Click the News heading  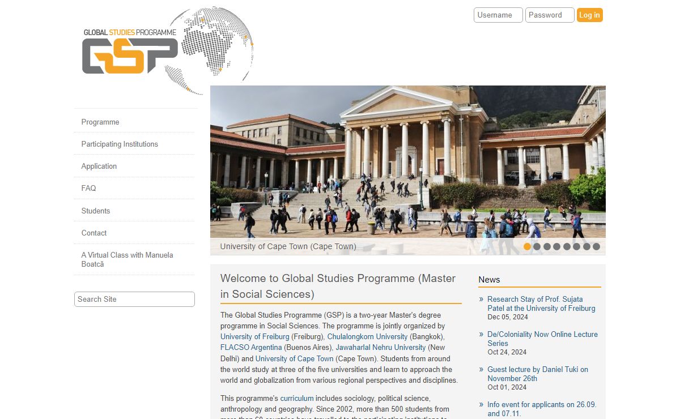(489, 279)
